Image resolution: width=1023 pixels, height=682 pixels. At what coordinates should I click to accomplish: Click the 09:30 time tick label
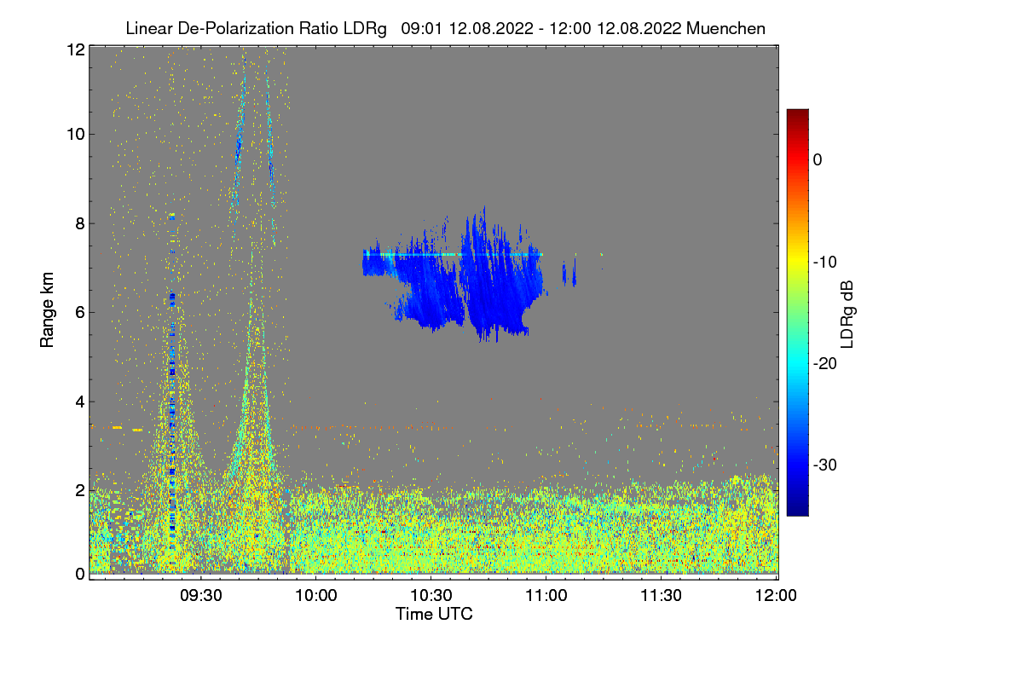click(201, 595)
